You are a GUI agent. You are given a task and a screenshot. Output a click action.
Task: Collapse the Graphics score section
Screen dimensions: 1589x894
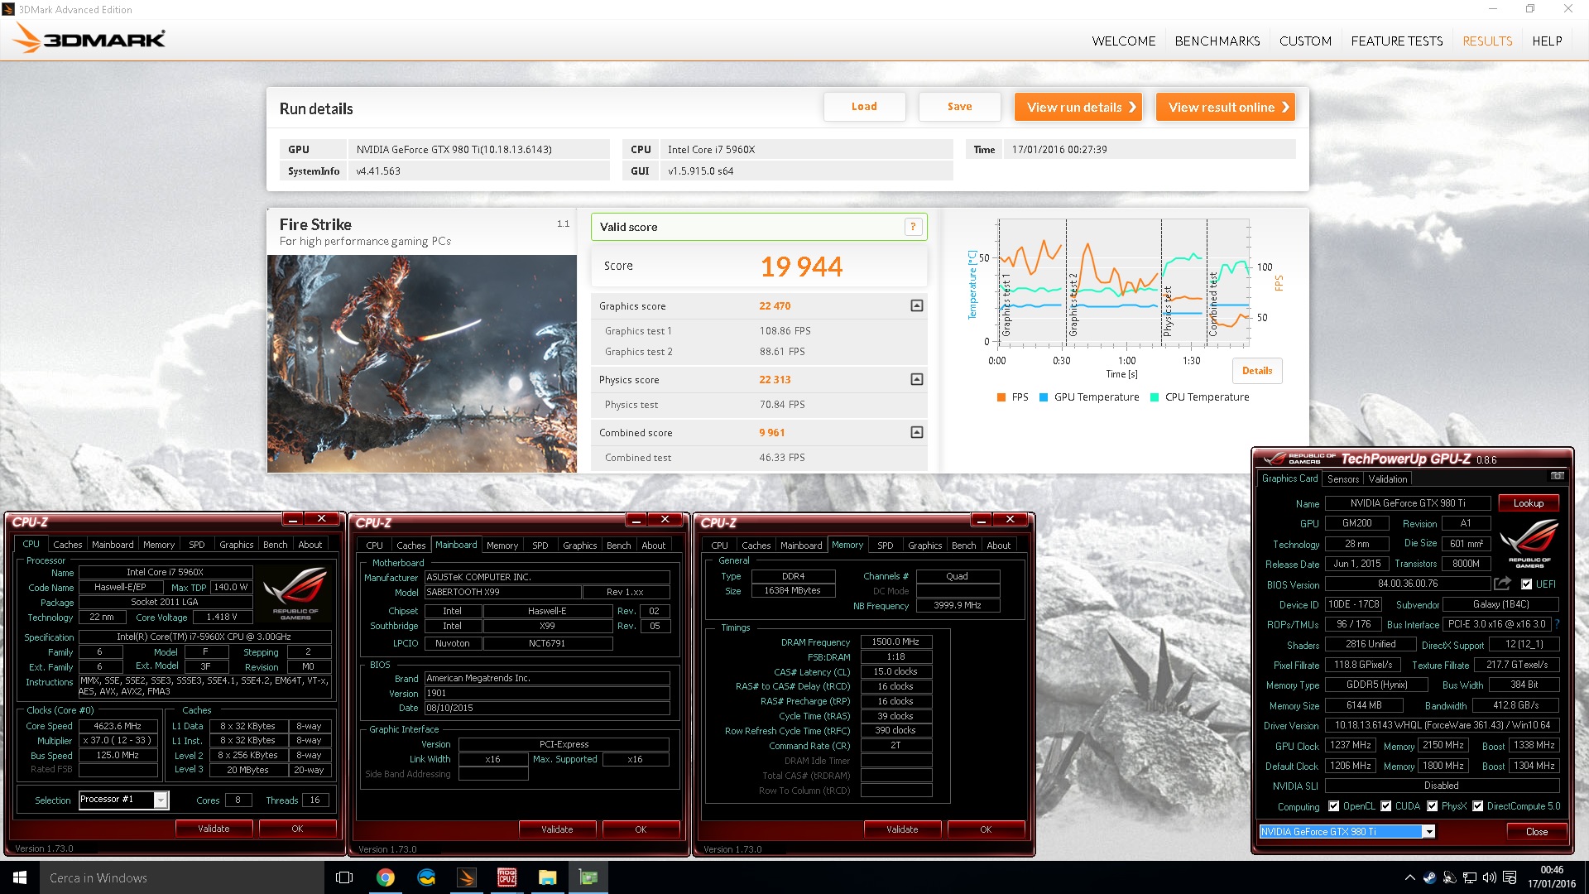(x=916, y=306)
